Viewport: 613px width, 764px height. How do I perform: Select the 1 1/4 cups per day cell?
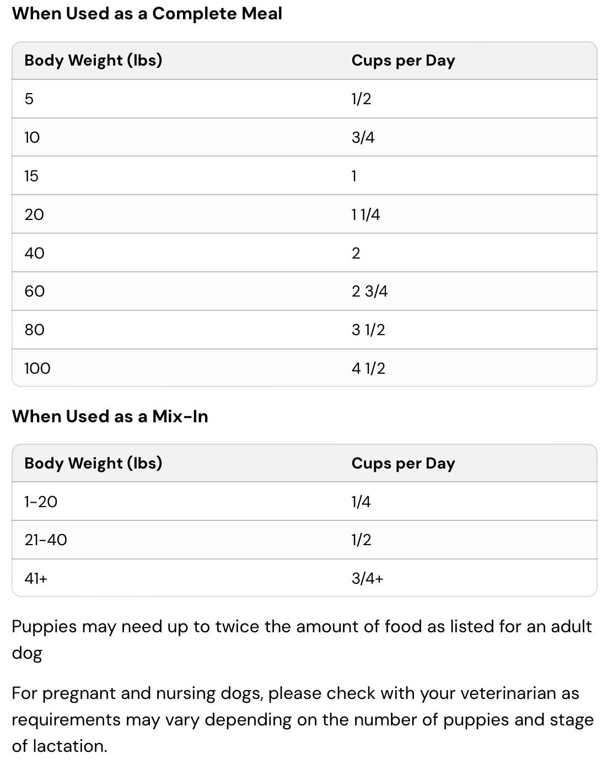click(x=365, y=214)
